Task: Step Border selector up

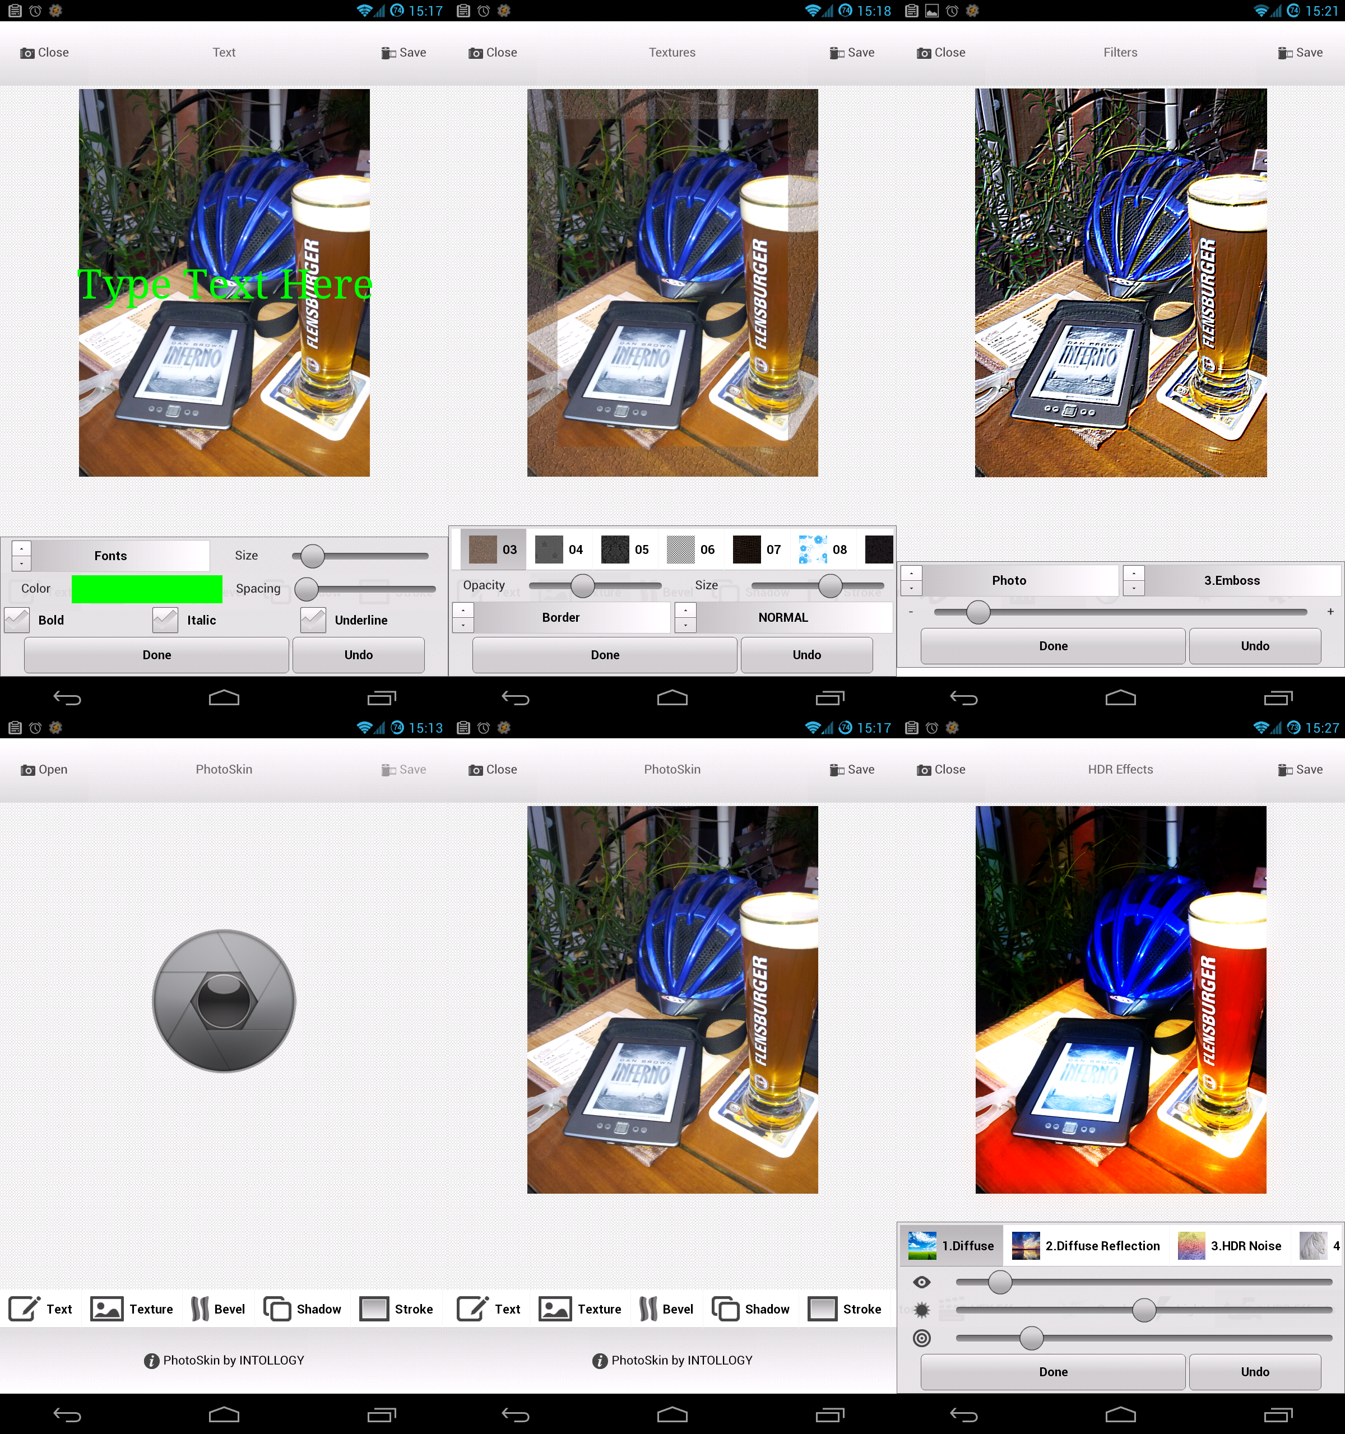Action: [x=462, y=610]
